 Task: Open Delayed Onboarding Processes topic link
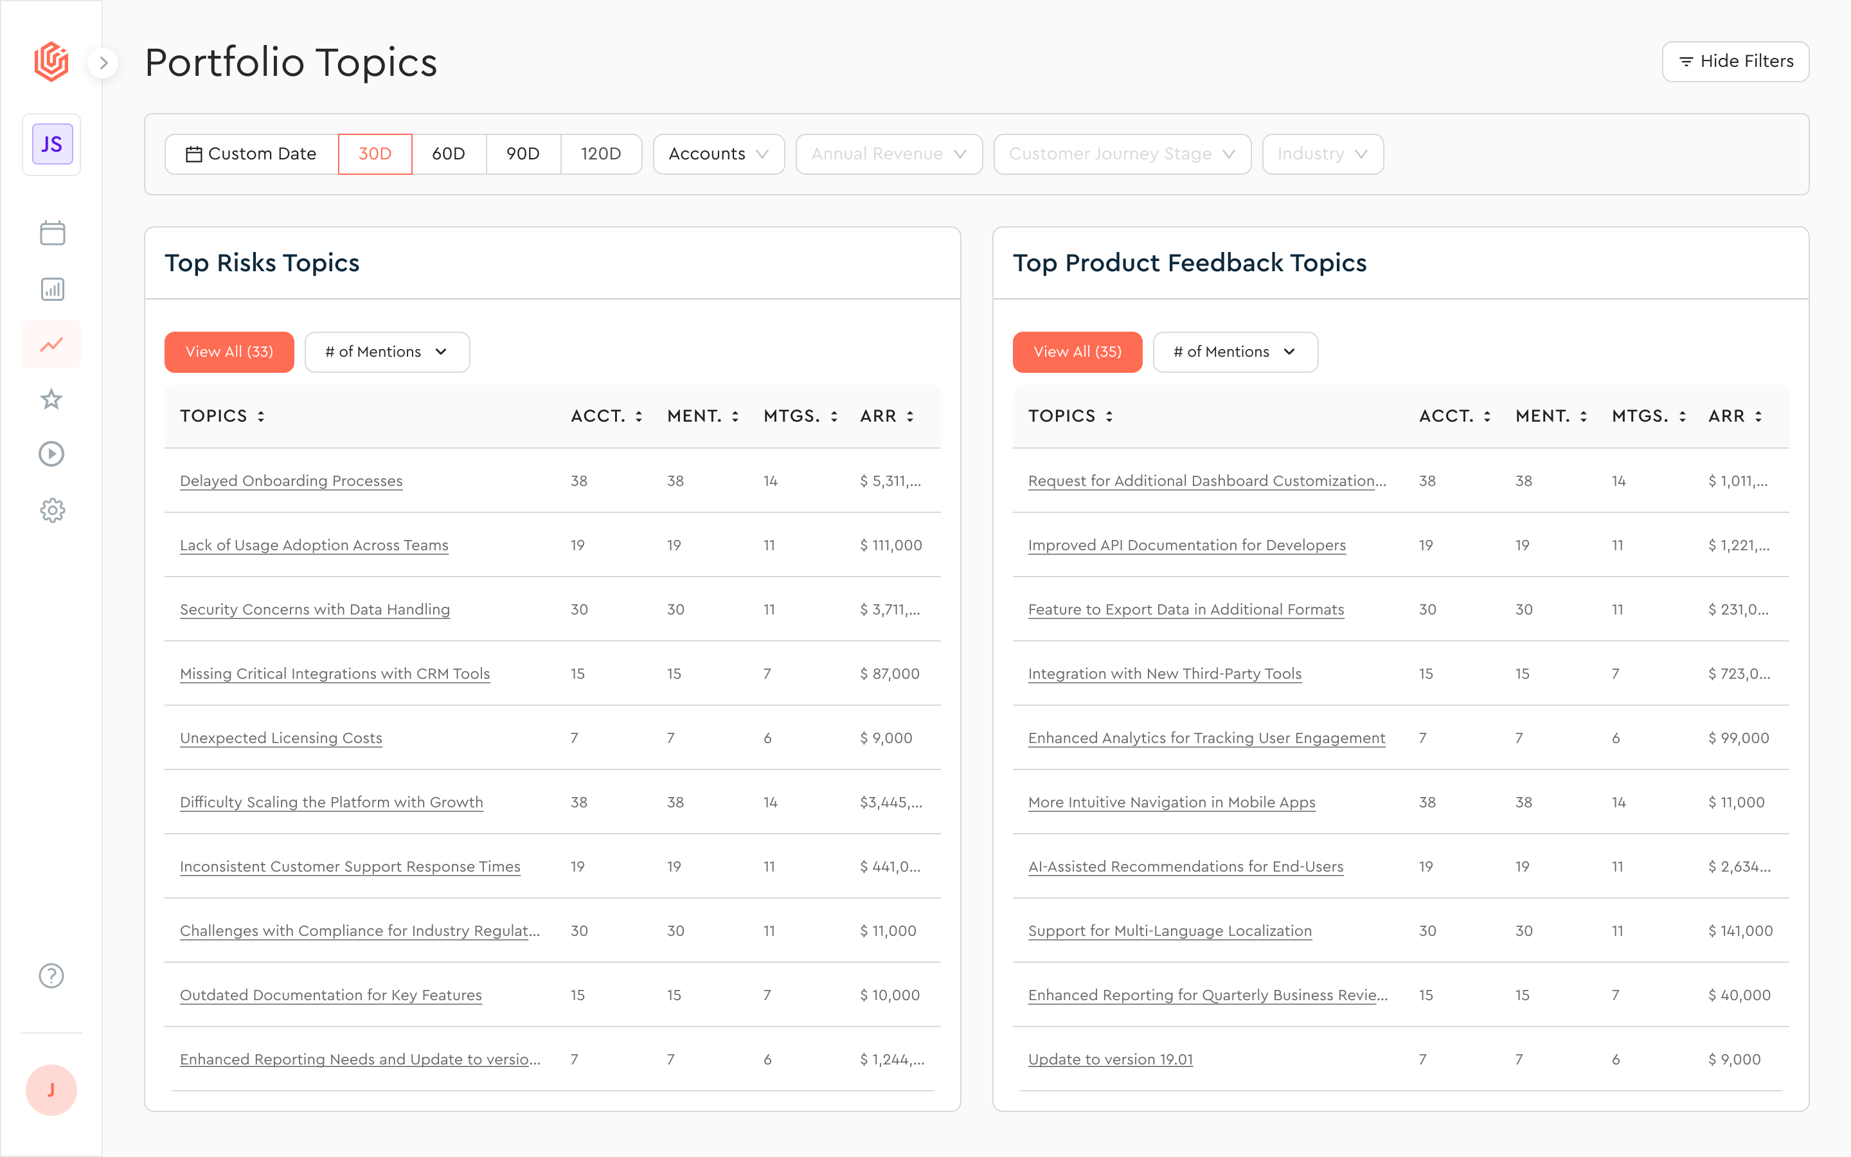[x=291, y=481]
